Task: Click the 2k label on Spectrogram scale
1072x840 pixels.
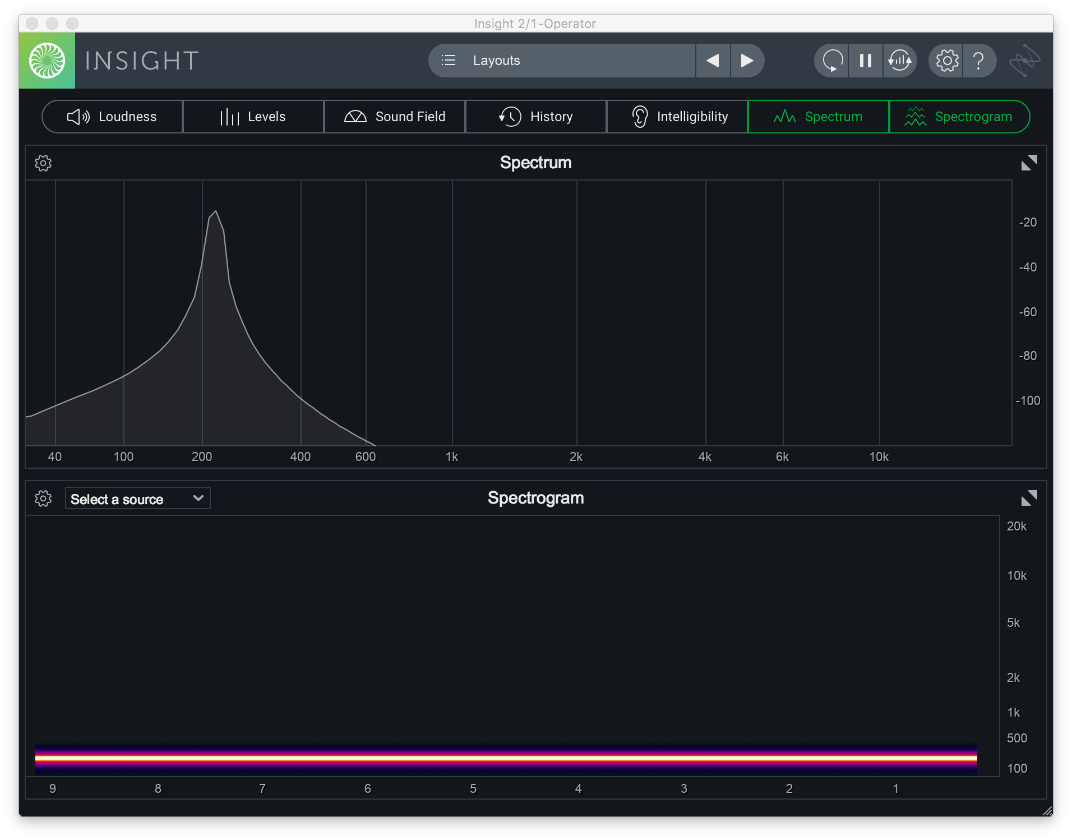Action: [1013, 677]
